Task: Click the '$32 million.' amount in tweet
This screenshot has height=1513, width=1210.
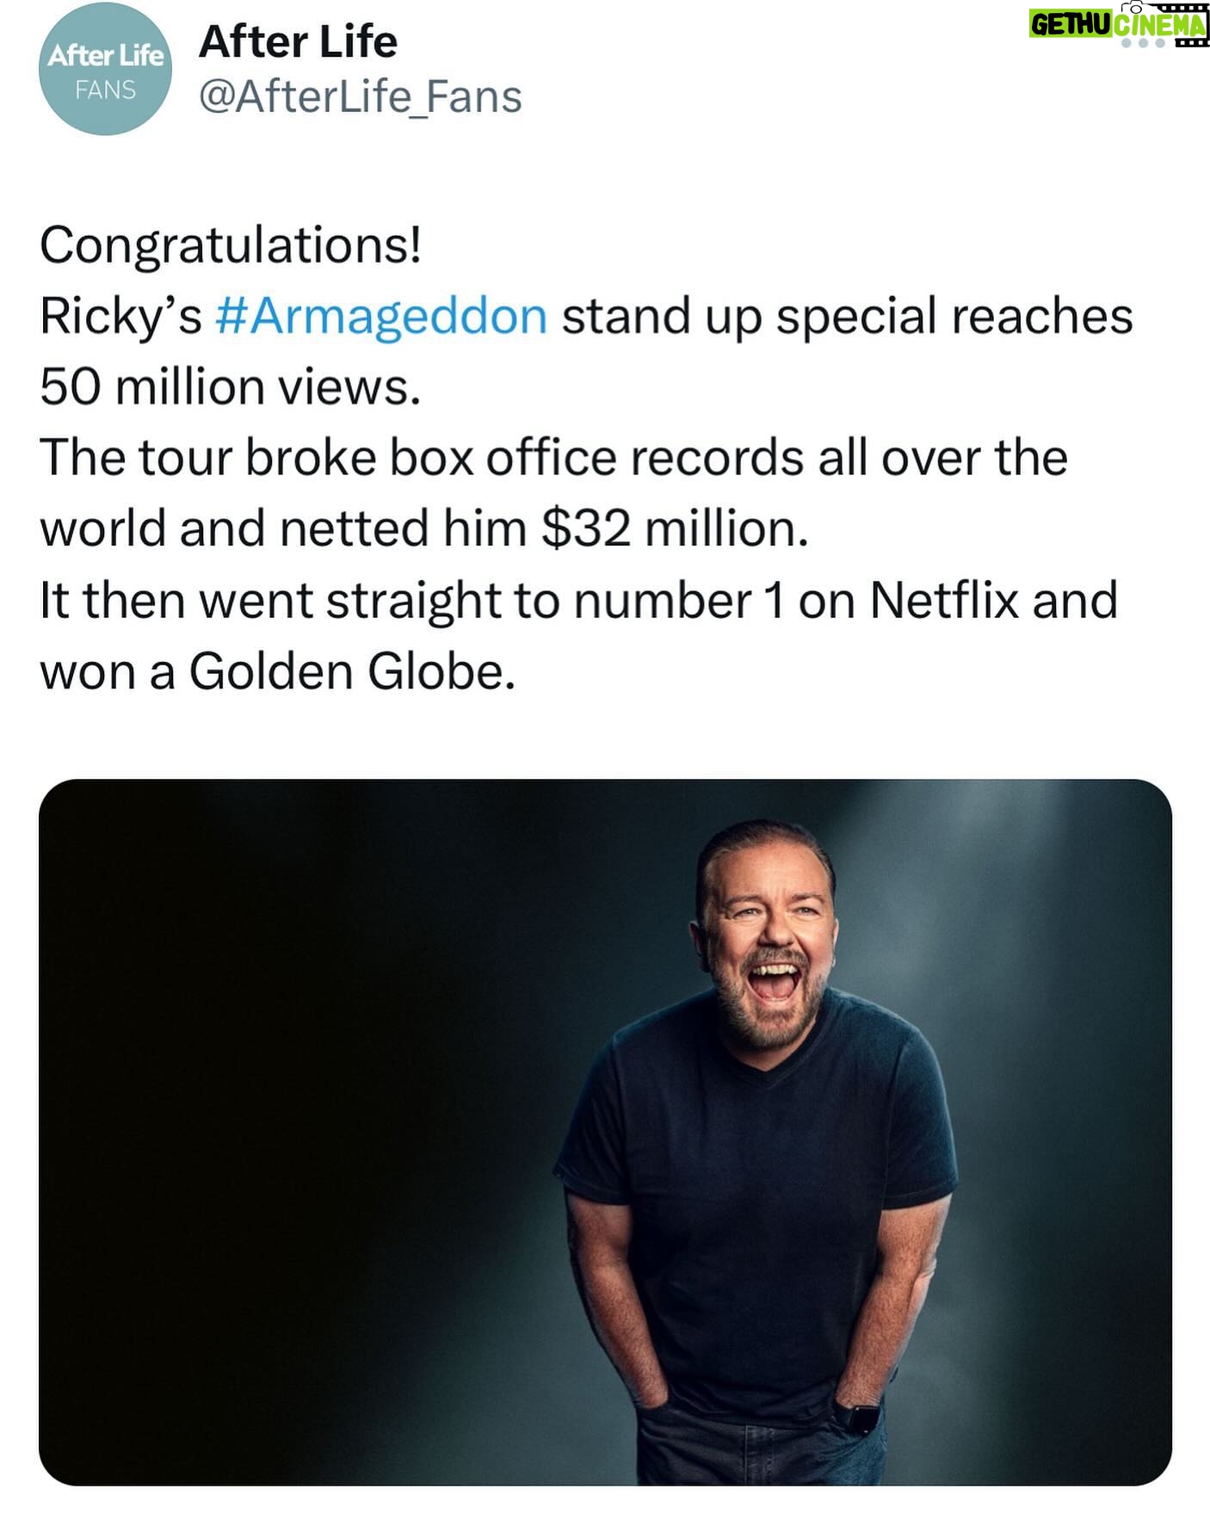Action: 675,528
